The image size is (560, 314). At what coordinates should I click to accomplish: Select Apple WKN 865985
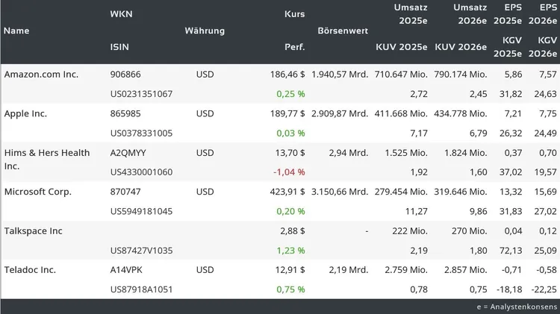[125, 113]
